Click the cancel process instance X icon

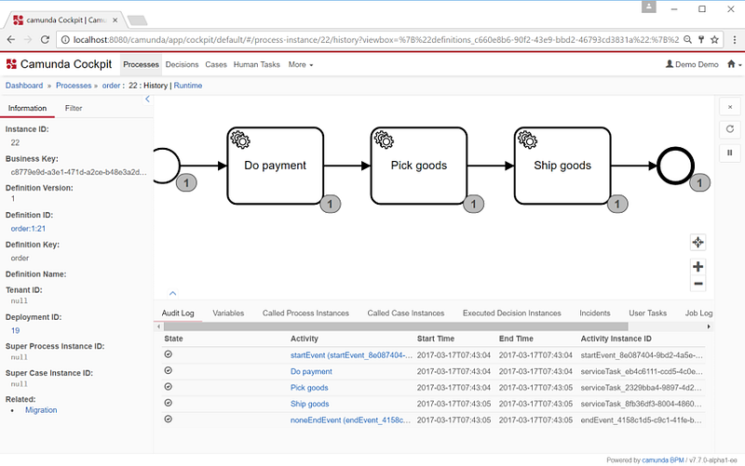729,107
